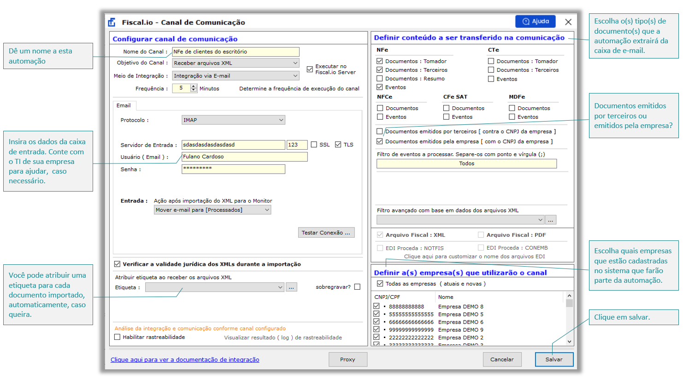683x379 pixels.
Task: Toggle Executar no Fiscal.io Server checkbox
Action: tap(310, 69)
